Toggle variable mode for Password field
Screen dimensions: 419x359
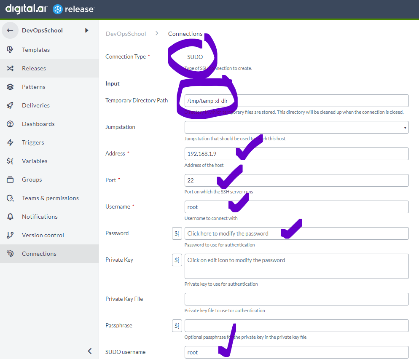click(177, 233)
